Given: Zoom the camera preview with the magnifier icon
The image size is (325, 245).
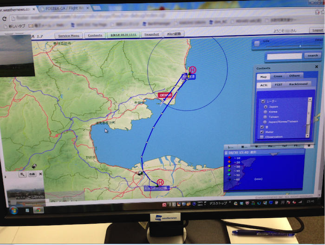Looking at the screenshot, I should tap(22, 174).
